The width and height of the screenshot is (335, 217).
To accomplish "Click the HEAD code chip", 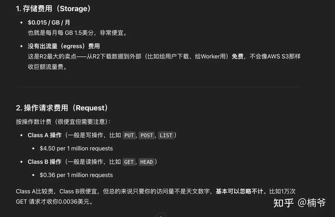I will [147, 162].
